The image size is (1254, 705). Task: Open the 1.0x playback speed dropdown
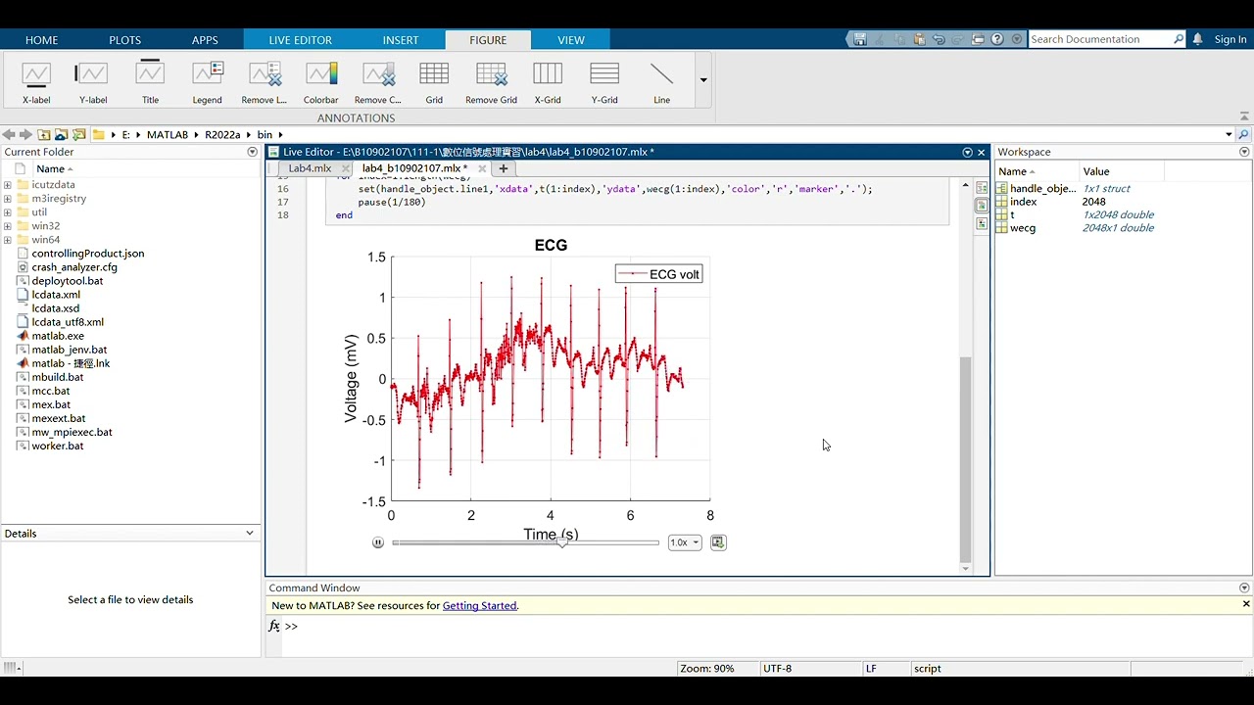685,542
